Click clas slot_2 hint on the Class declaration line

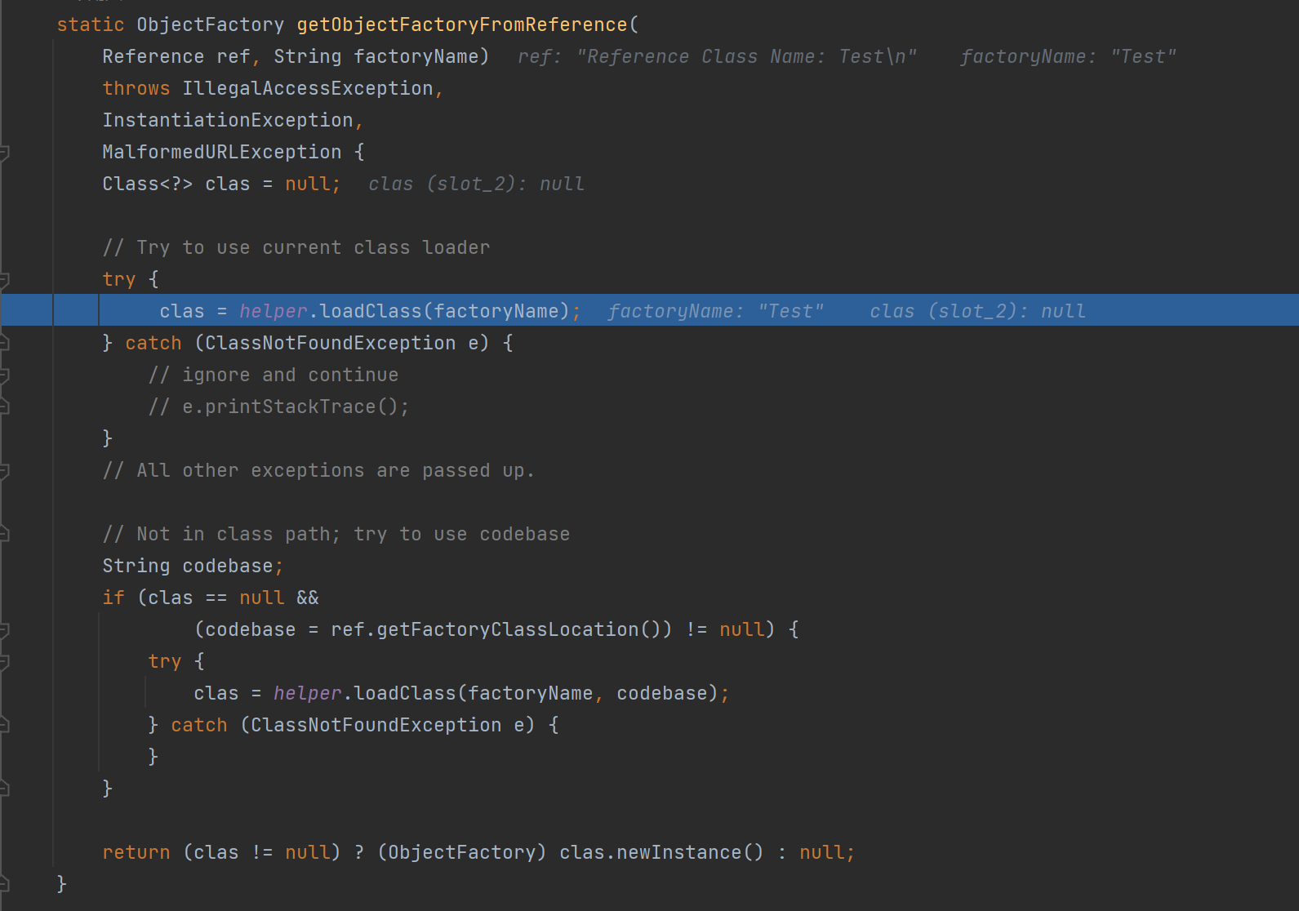coord(475,184)
